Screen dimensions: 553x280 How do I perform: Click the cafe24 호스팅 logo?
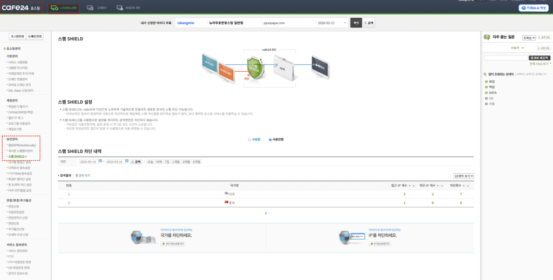pyautogui.click(x=21, y=8)
